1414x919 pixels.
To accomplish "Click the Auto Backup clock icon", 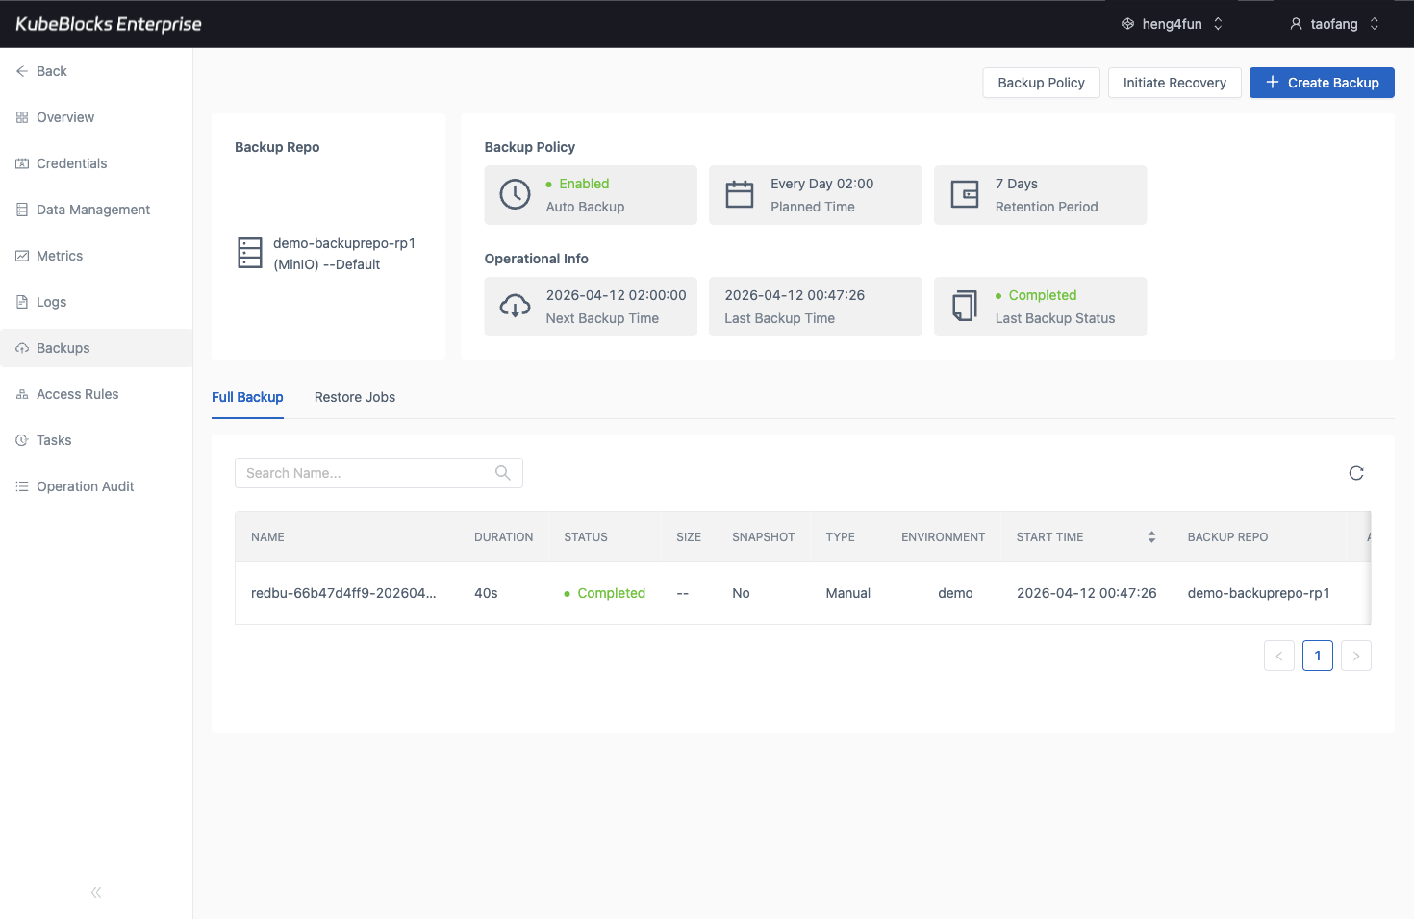I will click(516, 195).
